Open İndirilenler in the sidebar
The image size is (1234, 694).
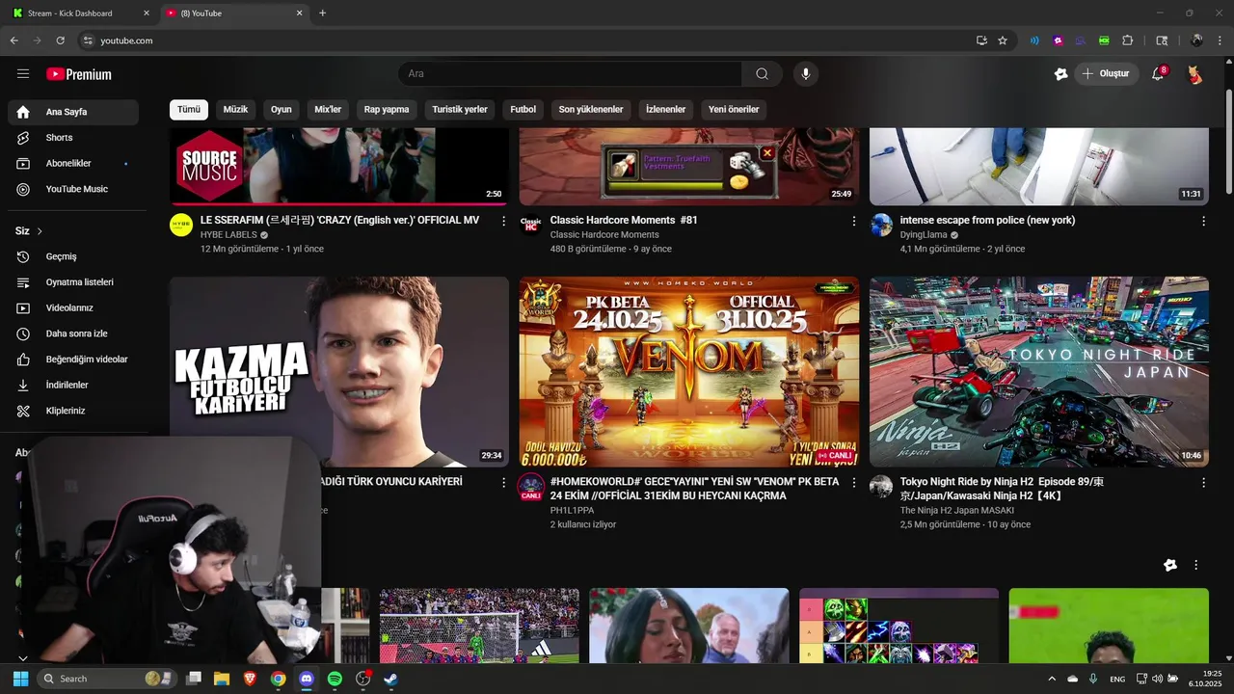[x=73, y=385]
